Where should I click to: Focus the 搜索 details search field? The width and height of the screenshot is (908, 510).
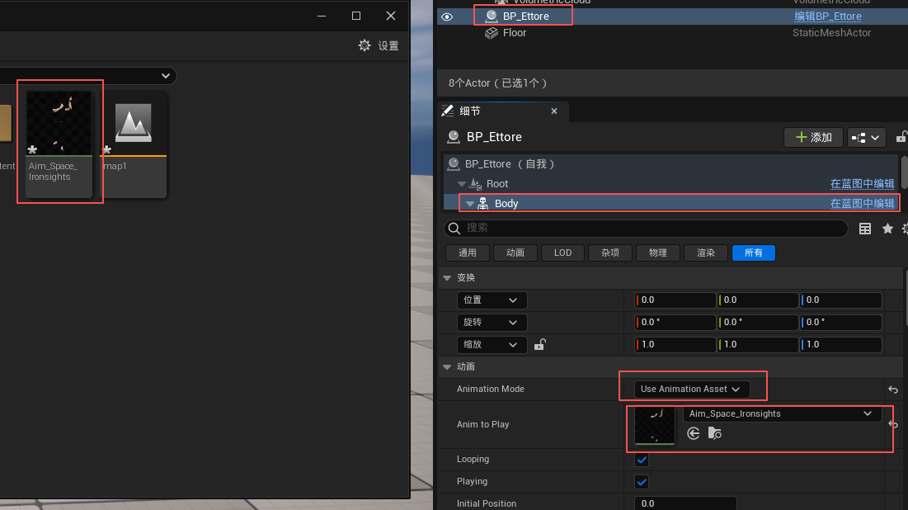coord(646,229)
